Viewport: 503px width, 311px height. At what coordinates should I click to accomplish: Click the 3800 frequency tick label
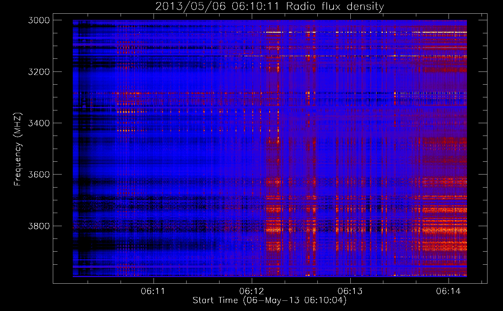pyautogui.click(x=39, y=226)
